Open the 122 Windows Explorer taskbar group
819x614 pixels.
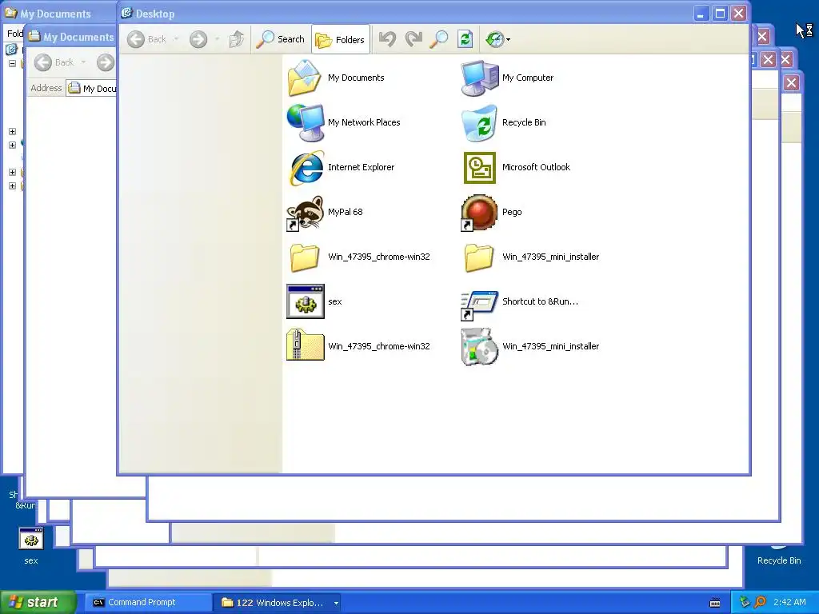[277, 603]
